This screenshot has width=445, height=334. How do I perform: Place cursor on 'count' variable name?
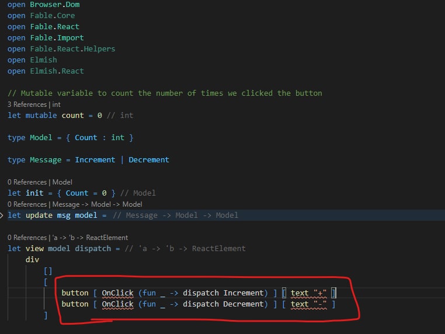[73, 116]
